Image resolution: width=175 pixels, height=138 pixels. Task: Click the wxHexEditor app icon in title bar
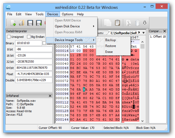pos(8,7)
